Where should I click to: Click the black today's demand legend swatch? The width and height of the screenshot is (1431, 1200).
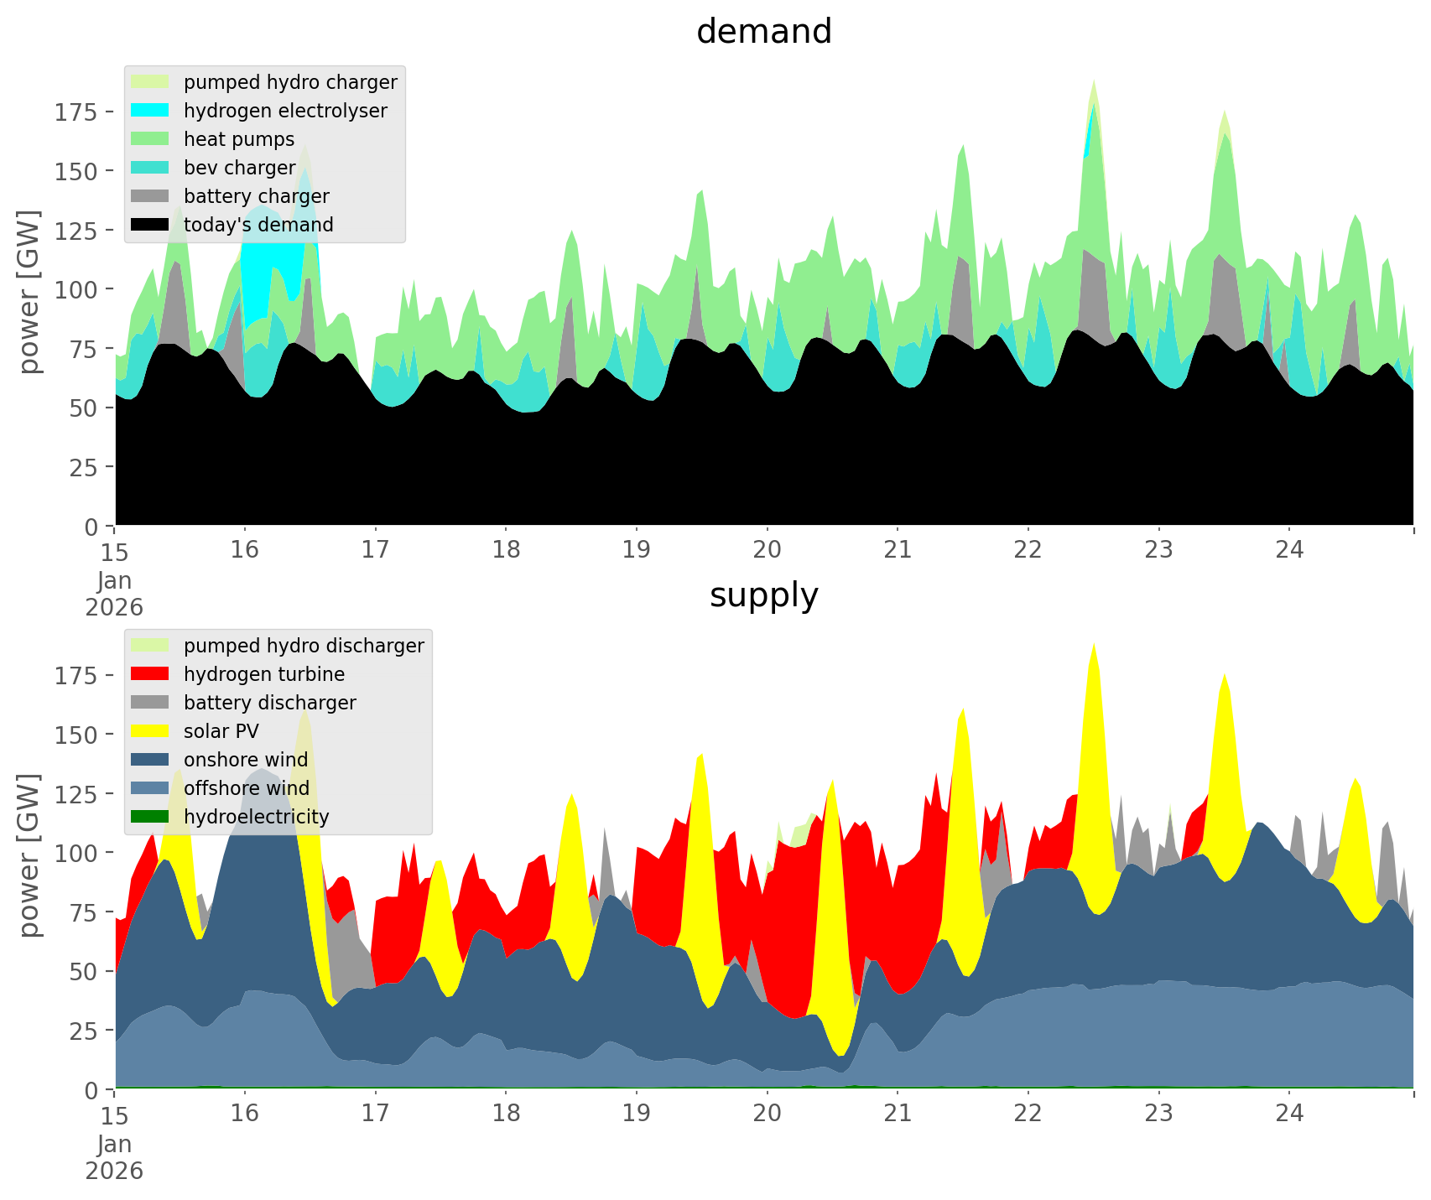(x=151, y=225)
